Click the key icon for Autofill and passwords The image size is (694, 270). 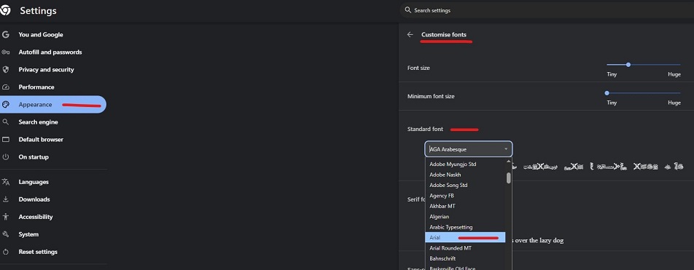pyautogui.click(x=5, y=52)
